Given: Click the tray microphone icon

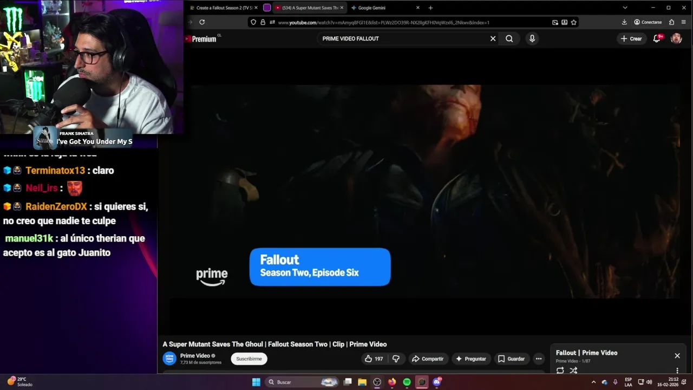Looking at the screenshot, I should tap(615, 382).
